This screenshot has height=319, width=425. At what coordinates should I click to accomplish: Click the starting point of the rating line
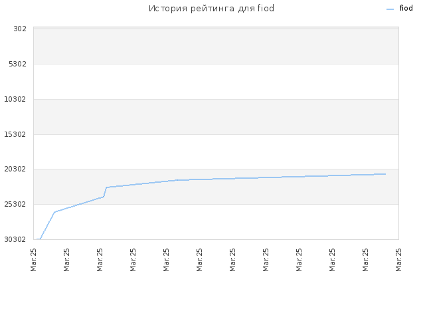point(37,239)
